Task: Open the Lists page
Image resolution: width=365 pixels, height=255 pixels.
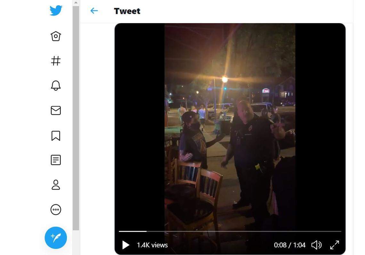Action: click(x=56, y=160)
